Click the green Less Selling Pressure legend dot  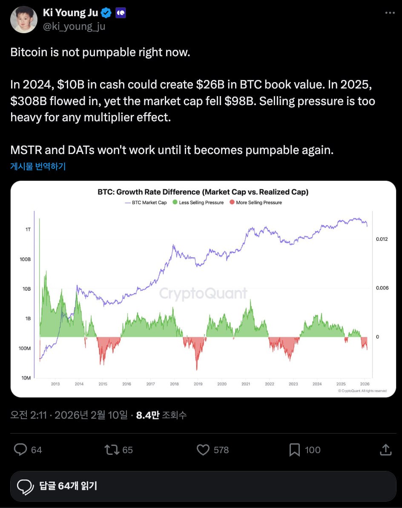[175, 203]
